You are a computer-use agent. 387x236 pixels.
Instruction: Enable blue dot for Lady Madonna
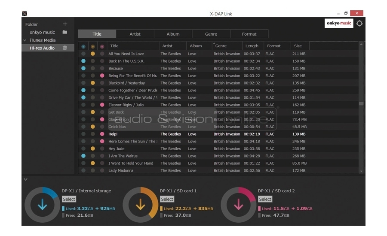83,170
